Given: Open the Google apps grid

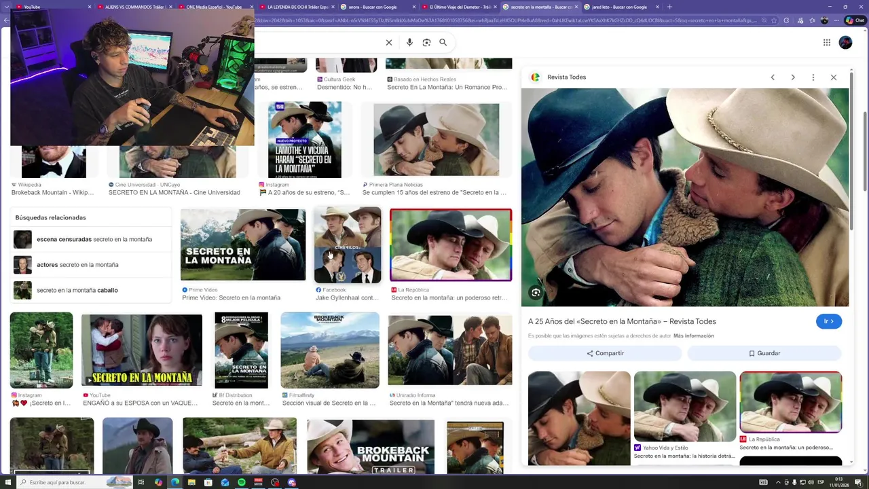Looking at the screenshot, I should [x=826, y=42].
